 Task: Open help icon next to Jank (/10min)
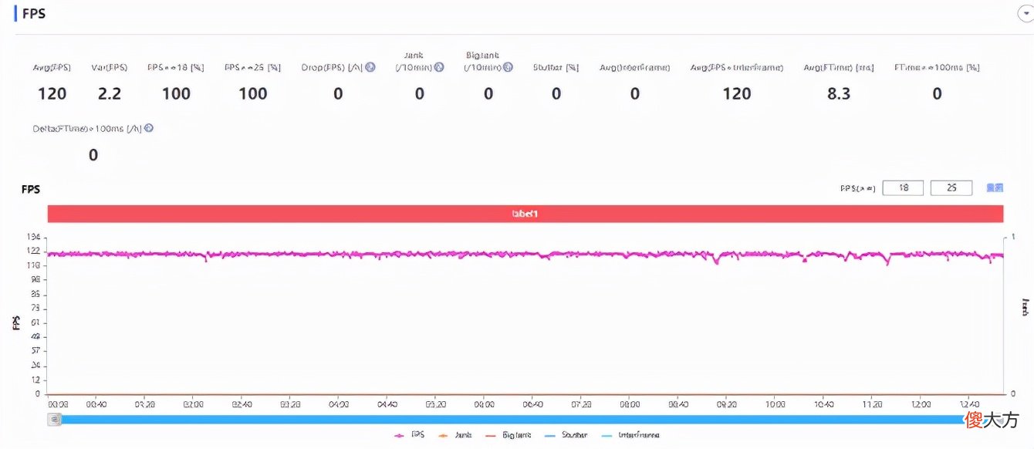pyautogui.click(x=439, y=67)
